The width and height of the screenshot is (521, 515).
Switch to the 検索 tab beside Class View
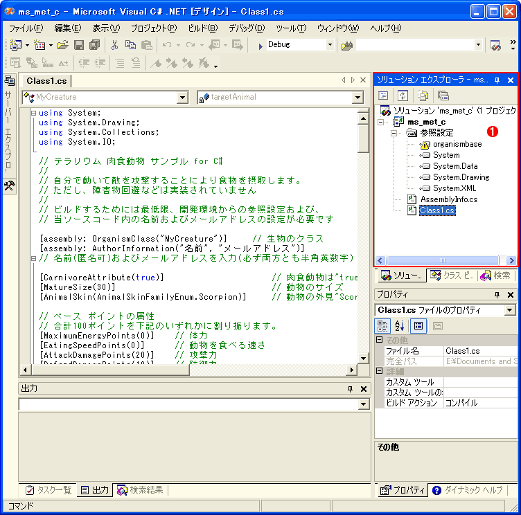pyautogui.click(x=496, y=275)
